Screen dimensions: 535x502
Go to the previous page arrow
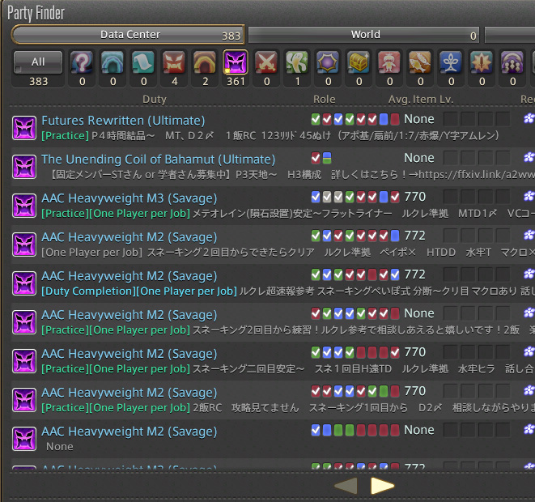pyautogui.click(x=346, y=486)
